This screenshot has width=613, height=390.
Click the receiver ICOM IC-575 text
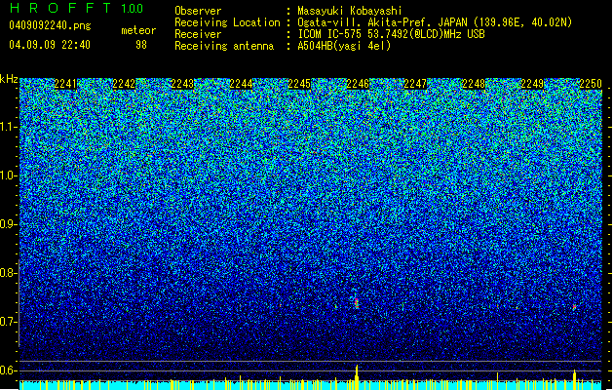point(391,34)
